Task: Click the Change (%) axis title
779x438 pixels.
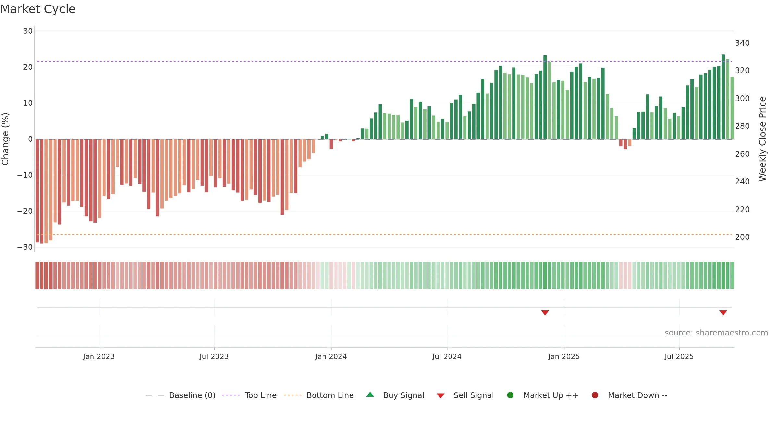Action: (x=5, y=139)
